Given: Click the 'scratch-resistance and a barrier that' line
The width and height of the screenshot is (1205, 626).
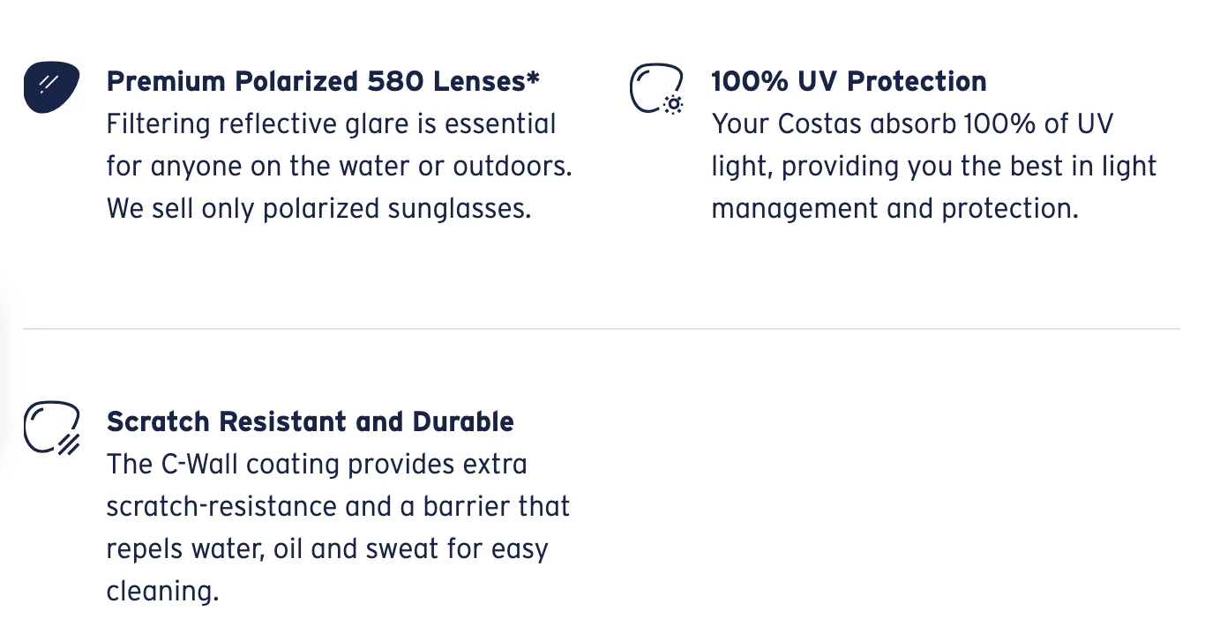Looking at the screenshot, I should pyautogui.click(x=338, y=506).
